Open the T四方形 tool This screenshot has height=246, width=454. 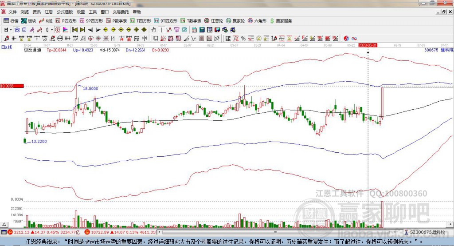(x=141, y=21)
